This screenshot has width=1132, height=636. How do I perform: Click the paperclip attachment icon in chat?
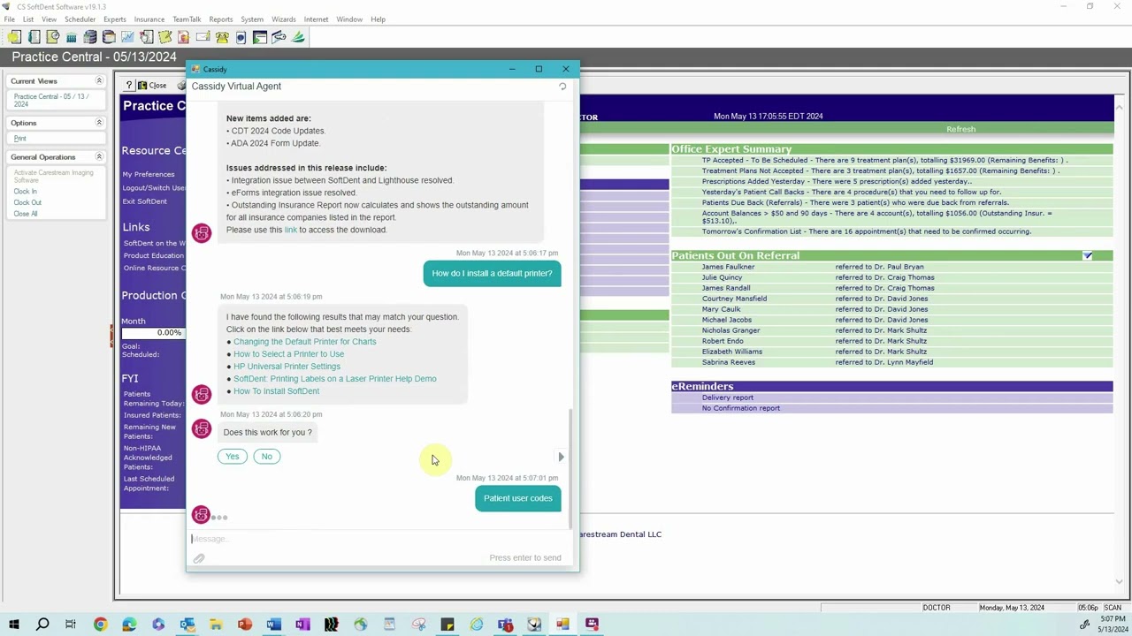click(199, 558)
